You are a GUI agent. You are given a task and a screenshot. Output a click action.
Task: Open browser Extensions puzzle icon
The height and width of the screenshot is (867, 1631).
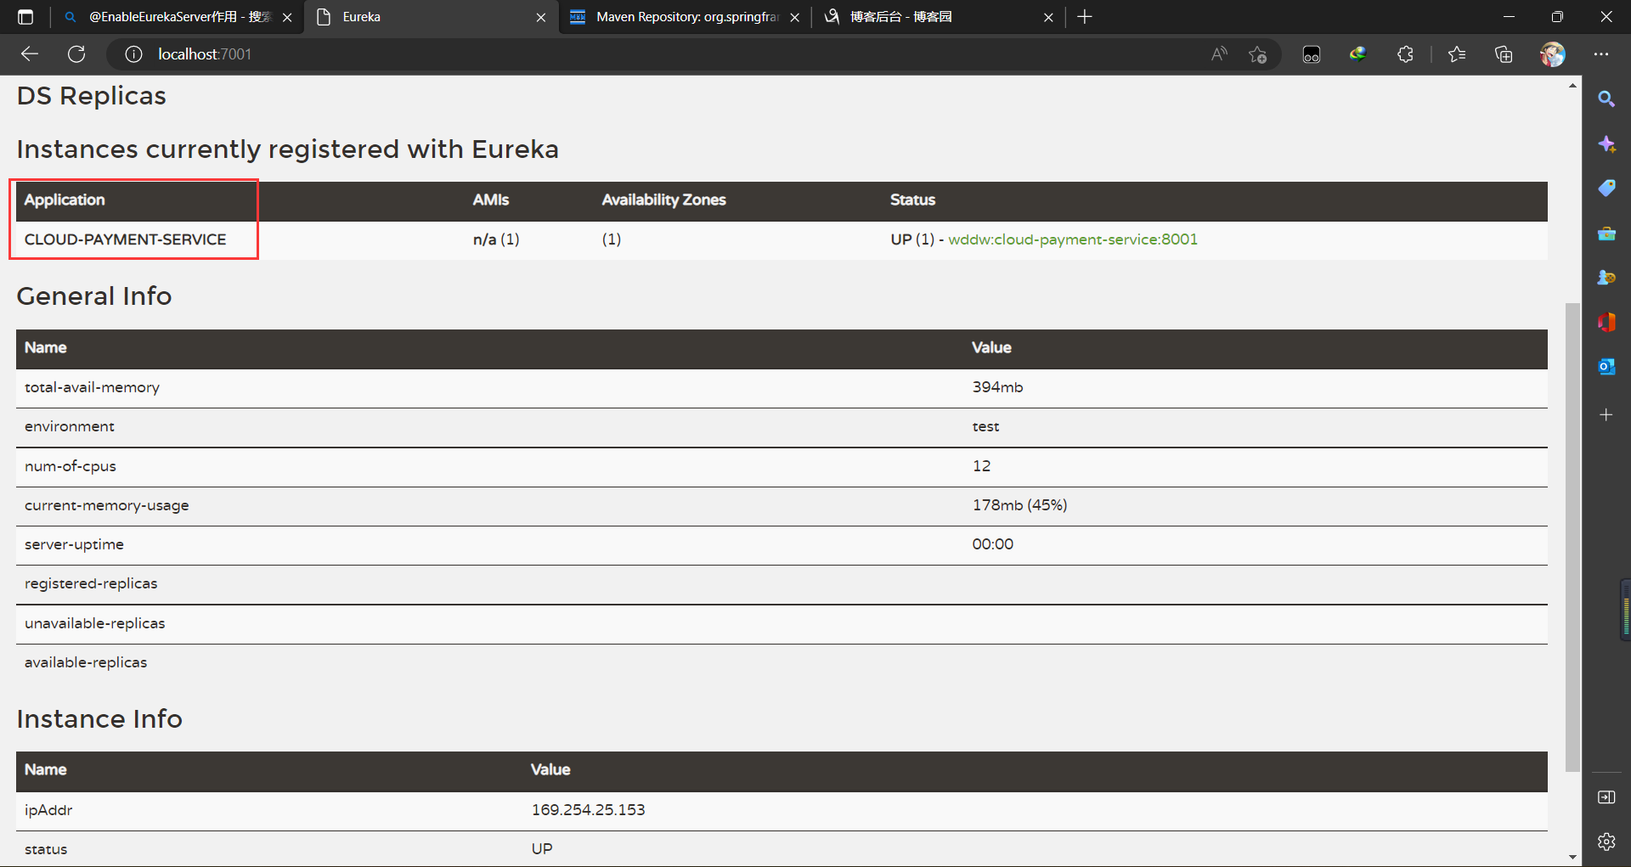click(x=1405, y=54)
